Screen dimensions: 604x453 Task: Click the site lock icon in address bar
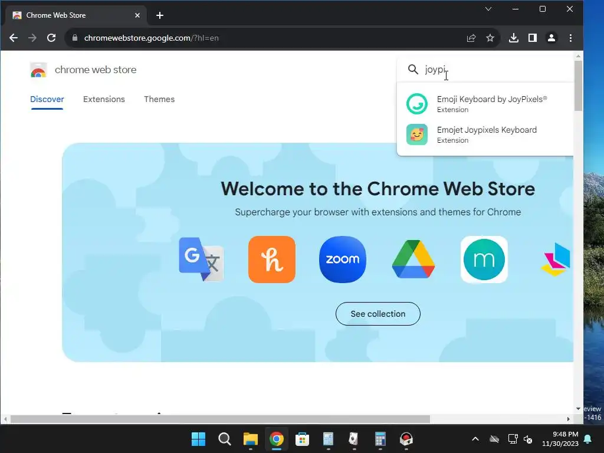tap(75, 38)
